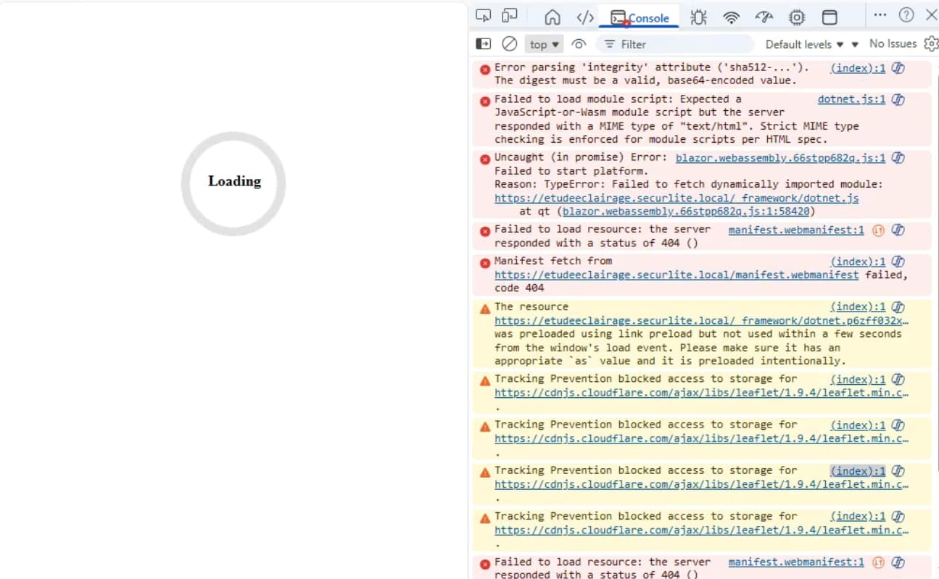939x579 pixels.
Task: Open the Performance gauge panel
Action: [x=764, y=17]
